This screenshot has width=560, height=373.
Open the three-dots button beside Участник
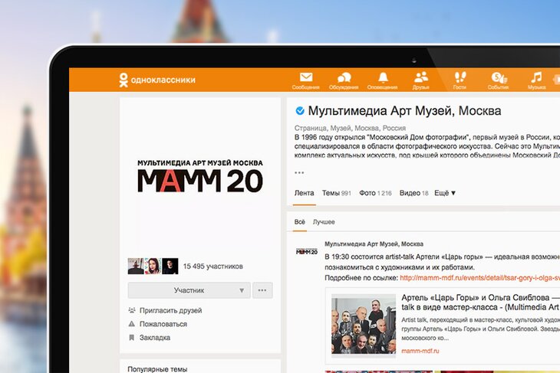click(262, 290)
